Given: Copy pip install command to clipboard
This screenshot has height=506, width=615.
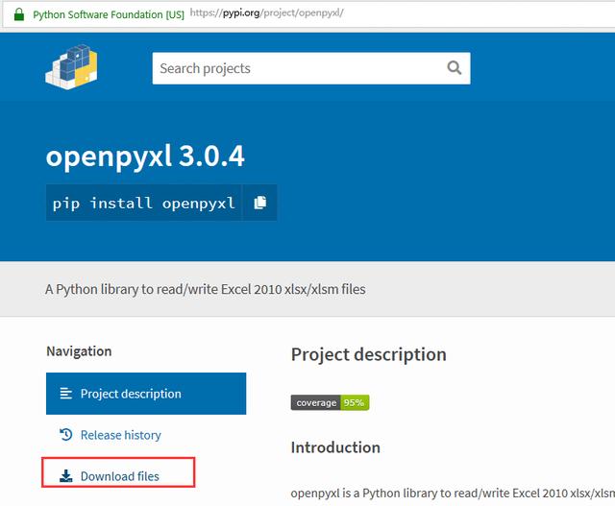Looking at the screenshot, I should (259, 203).
